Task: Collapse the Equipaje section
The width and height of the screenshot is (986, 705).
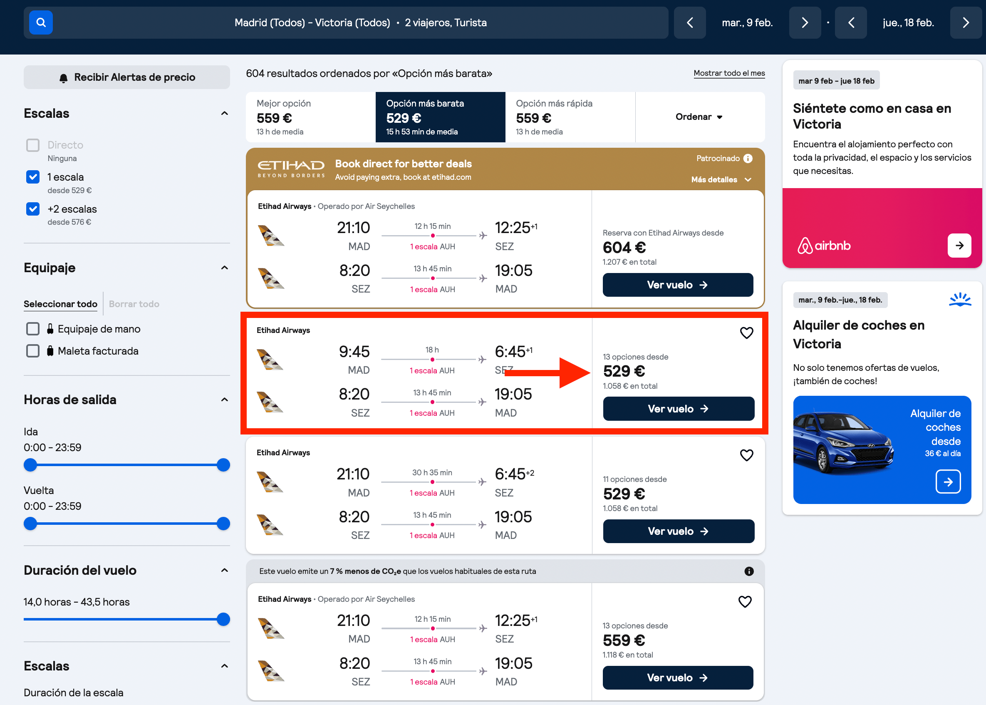Action: click(x=224, y=268)
